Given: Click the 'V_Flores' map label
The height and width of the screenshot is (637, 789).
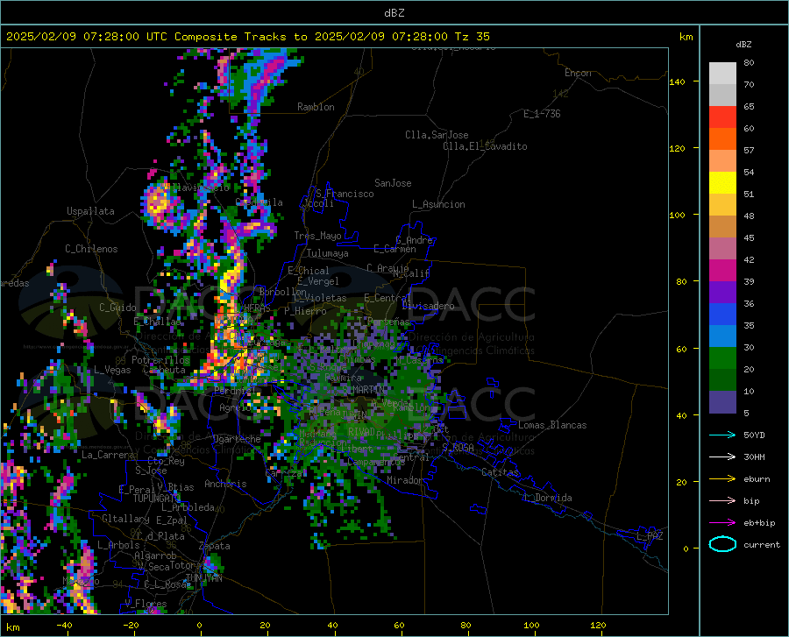Looking at the screenshot, I should (x=146, y=604).
